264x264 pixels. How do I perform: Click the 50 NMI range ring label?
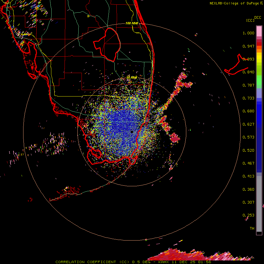point(132,78)
